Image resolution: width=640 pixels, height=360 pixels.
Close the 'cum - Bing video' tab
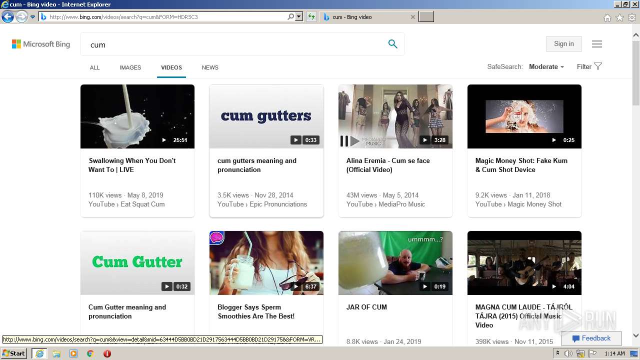coord(413,17)
